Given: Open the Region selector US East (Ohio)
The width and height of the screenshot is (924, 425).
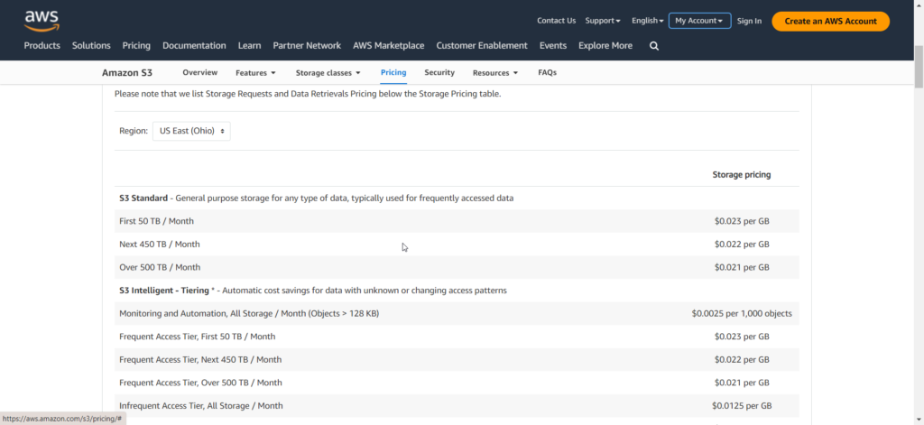Looking at the screenshot, I should point(191,131).
